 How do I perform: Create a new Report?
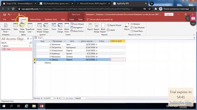coord(90,27)
